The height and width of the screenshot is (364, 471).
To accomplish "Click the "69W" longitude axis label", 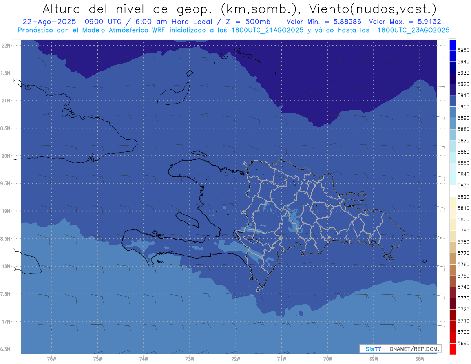I will (374, 359).
